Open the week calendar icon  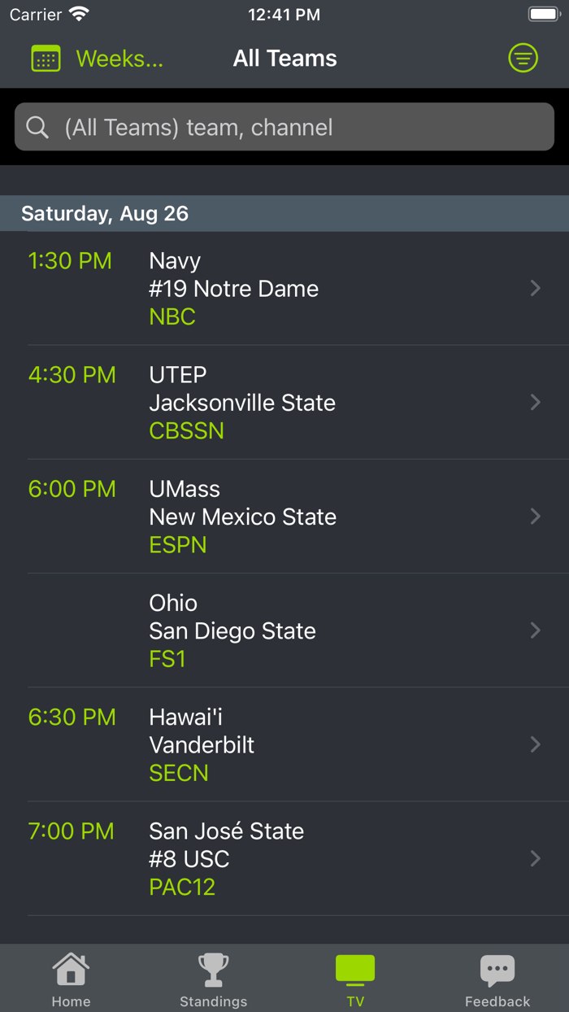(46, 58)
